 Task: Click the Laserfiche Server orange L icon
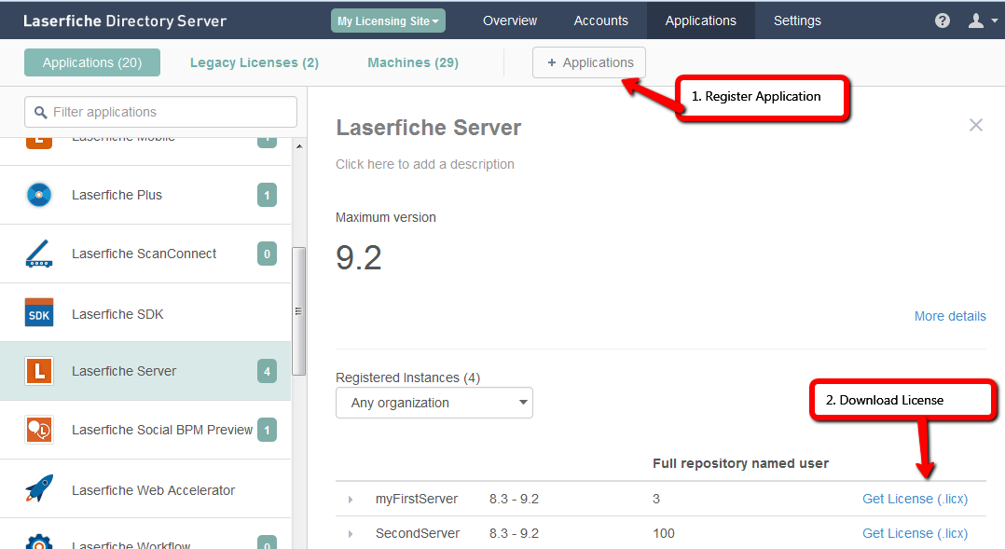[39, 371]
